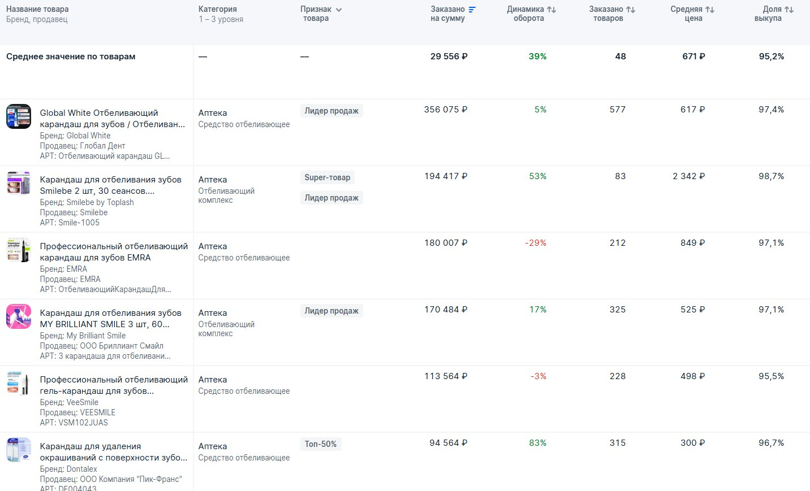Open Smilebe pencil product thumbnail
Viewport: 810px width, 491px height.
click(19, 183)
